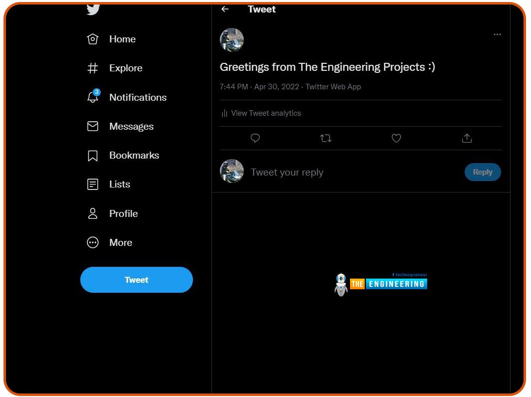Like the tweet with heart icon
531x397 pixels.
(x=396, y=138)
